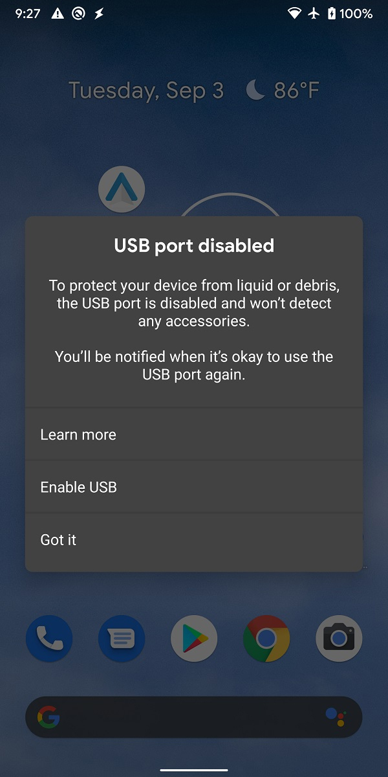
Task: Tap the Tuesday, Sep 3 date widget
Action: pyautogui.click(x=146, y=90)
